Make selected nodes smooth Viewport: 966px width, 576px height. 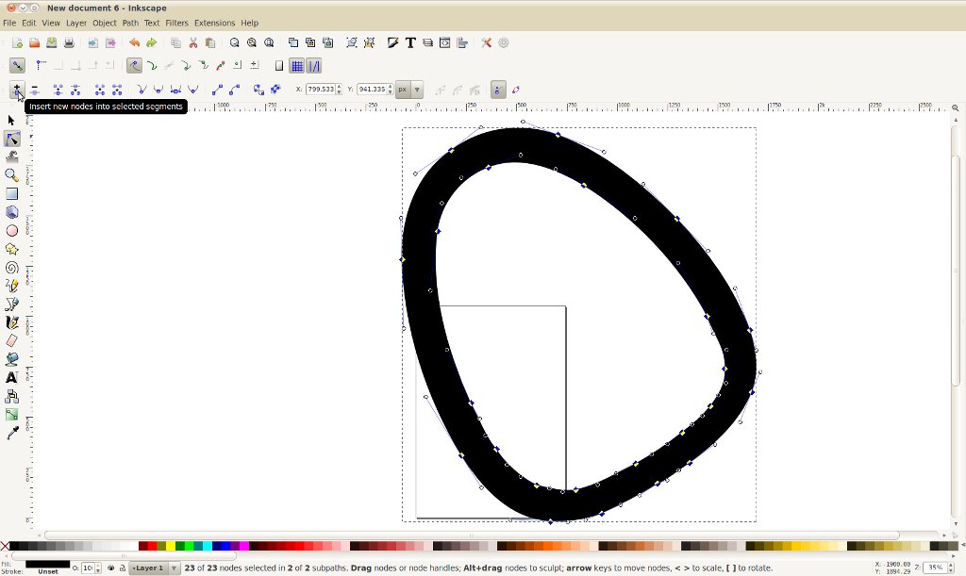[x=158, y=90]
